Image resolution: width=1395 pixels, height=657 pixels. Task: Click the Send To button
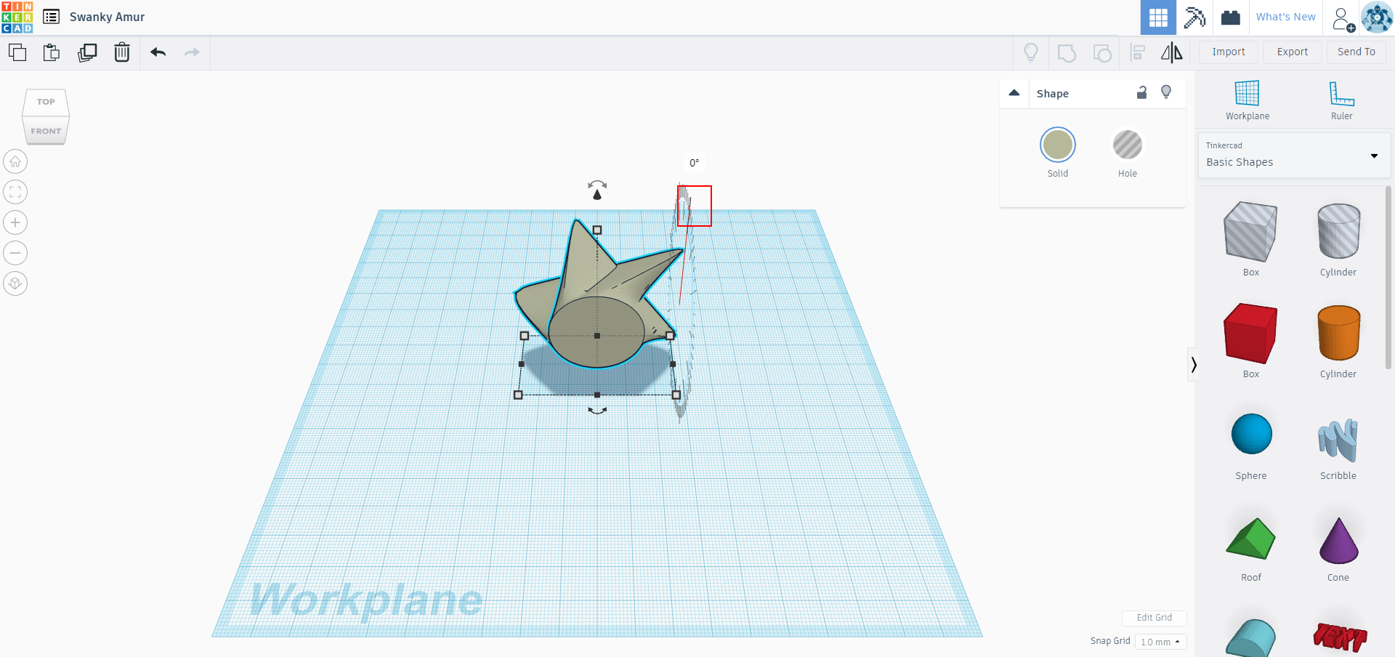(1356, 52)
